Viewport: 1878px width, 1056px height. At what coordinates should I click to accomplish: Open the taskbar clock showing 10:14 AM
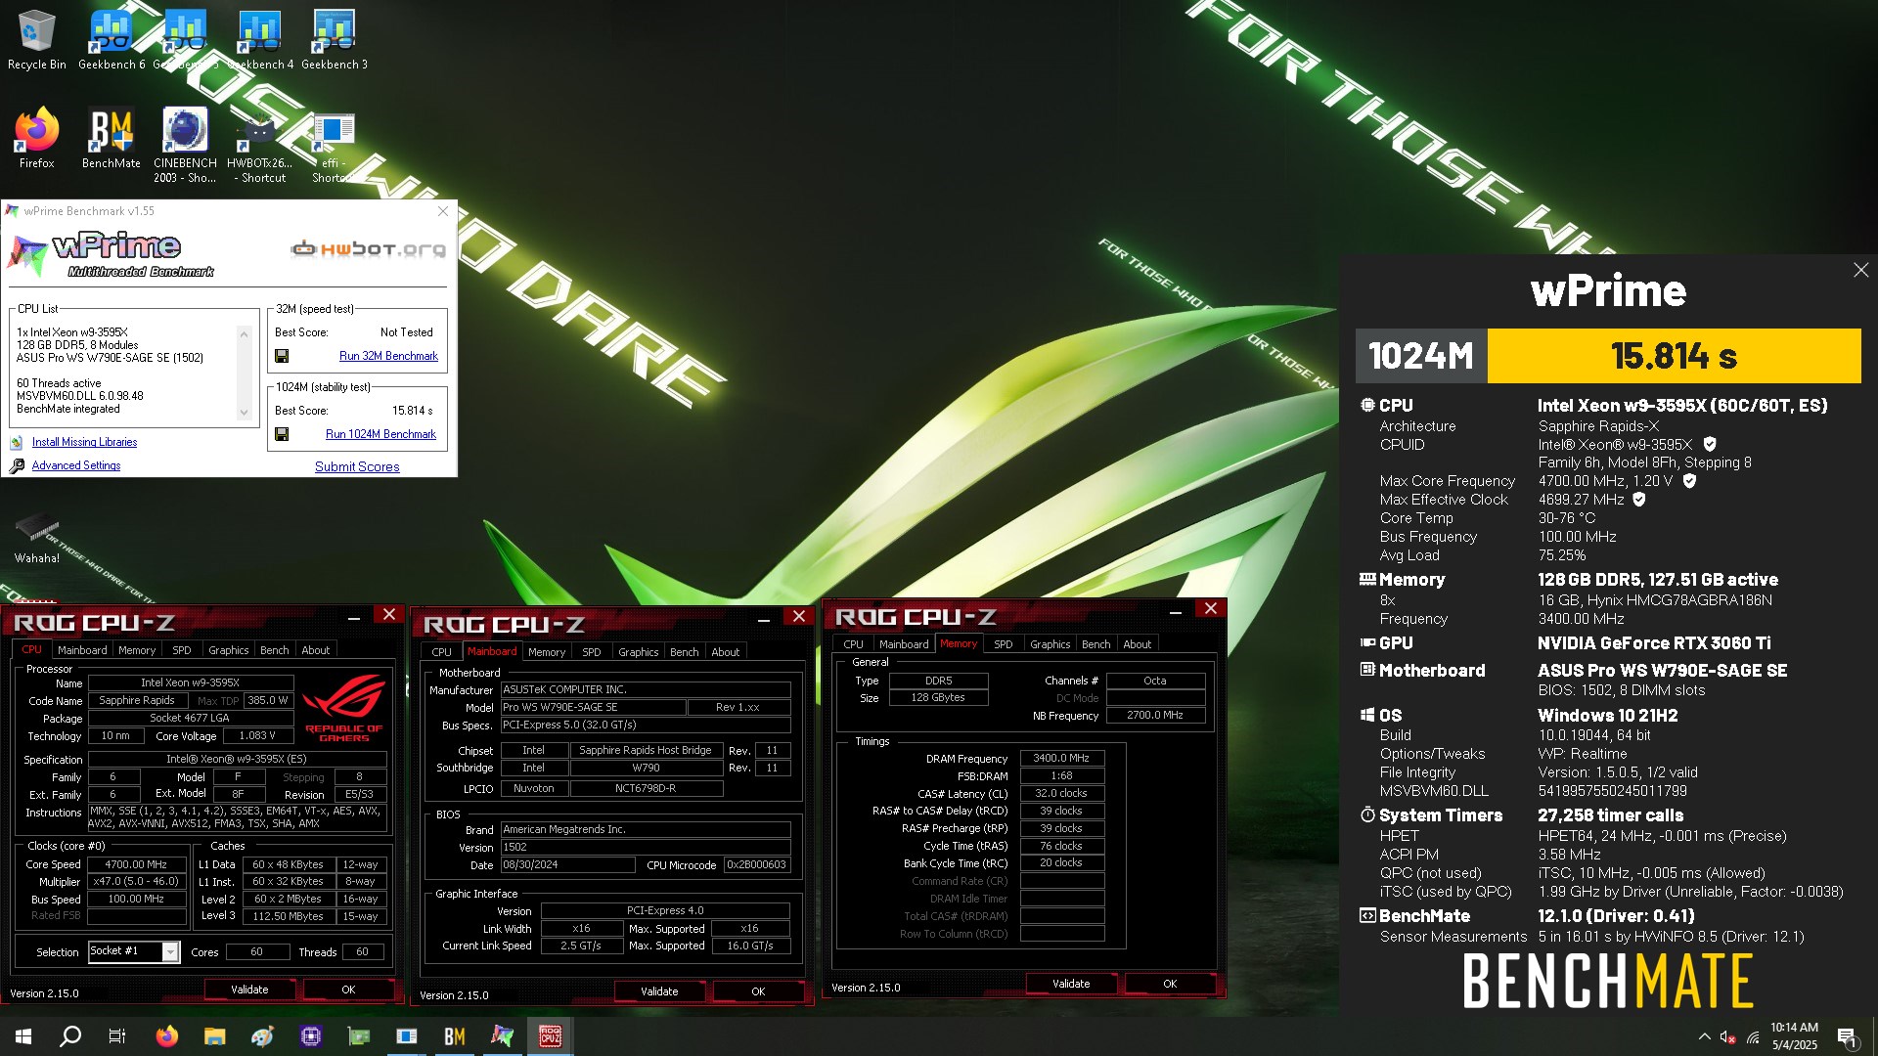(x=1794, y=1036)
